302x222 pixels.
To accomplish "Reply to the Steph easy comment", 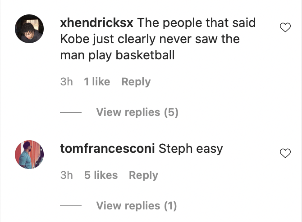I will pyautogui.click(x=143, y=175).
